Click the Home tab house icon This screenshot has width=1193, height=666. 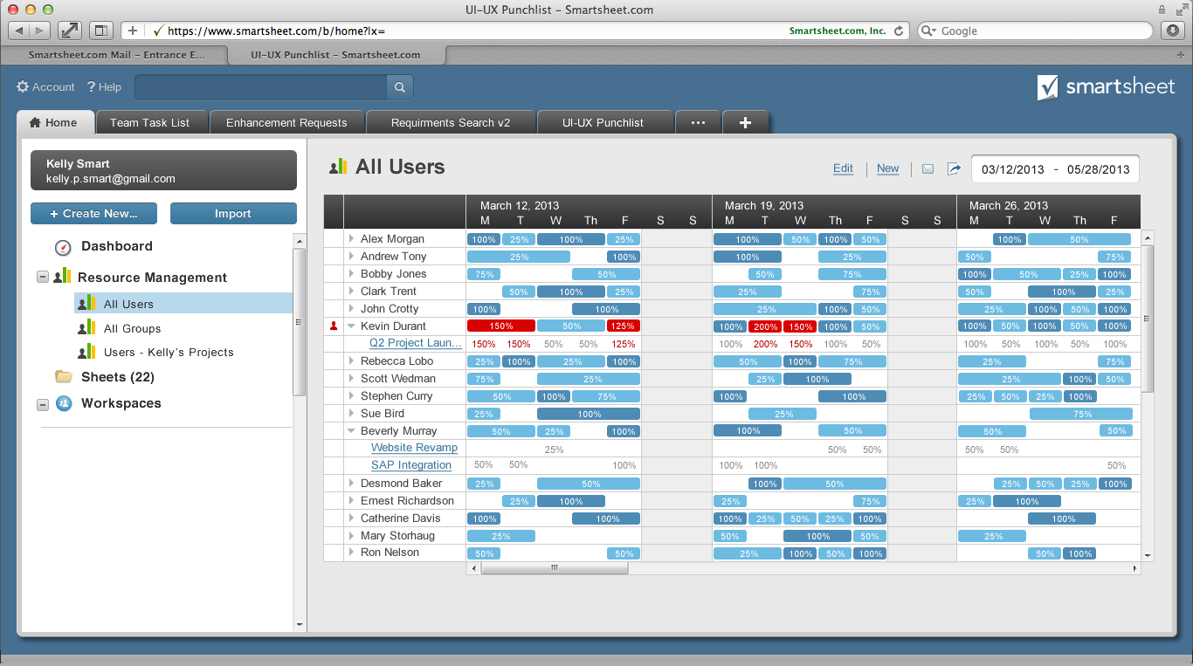click(x=35, y=123)
